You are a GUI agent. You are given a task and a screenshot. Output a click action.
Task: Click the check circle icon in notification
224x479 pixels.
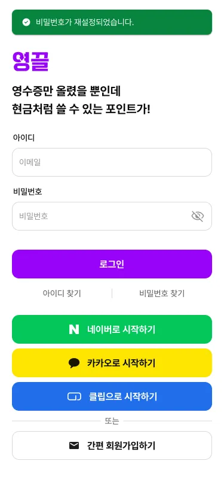[26, 22]
